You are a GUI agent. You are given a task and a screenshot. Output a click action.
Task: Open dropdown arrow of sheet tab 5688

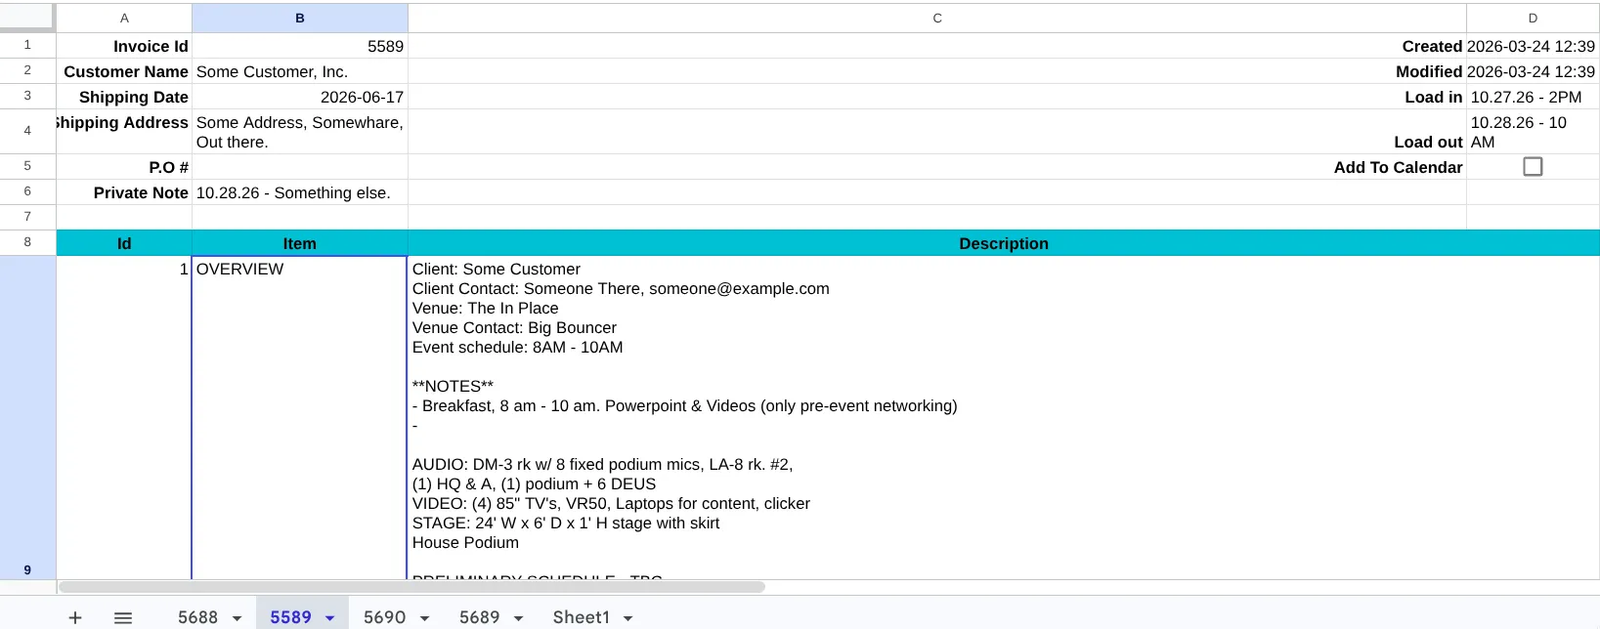(x=237, y=618)
